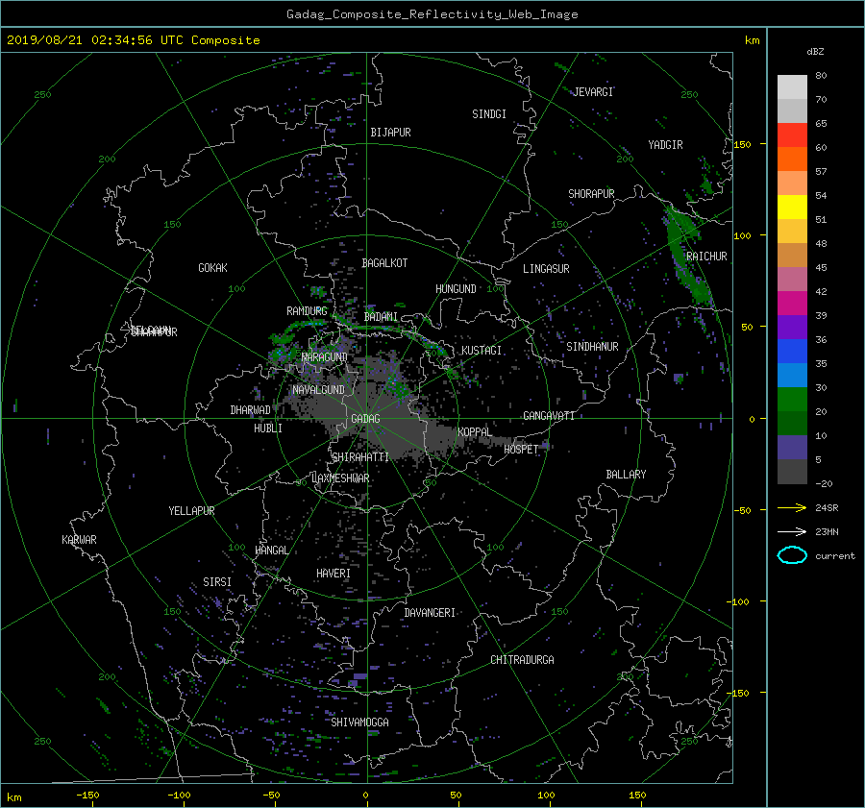Click the SINDGI city label
Viewport: 865px width, 808px height.
click(x=489, y=114)
